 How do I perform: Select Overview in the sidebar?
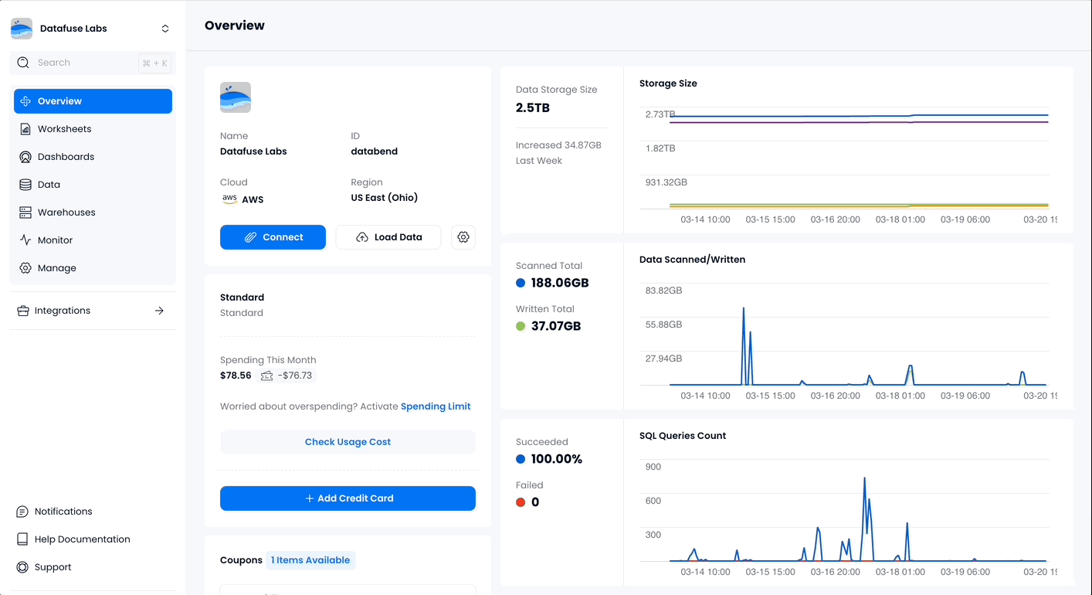tap(93, 101)
